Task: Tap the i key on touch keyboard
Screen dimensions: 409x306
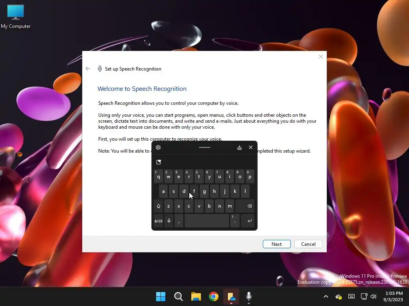Action: click(230, 177)
